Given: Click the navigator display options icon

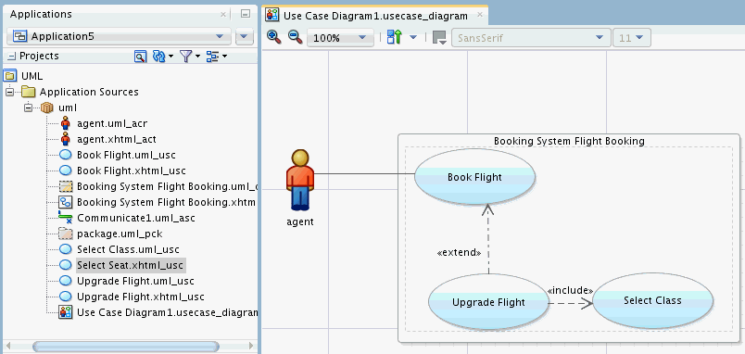Looking at the screenshot, I should point(212,57).
